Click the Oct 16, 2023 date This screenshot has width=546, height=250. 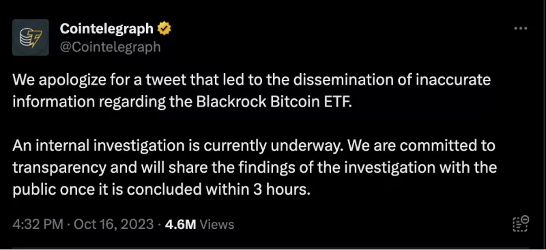tap(113, 224)
